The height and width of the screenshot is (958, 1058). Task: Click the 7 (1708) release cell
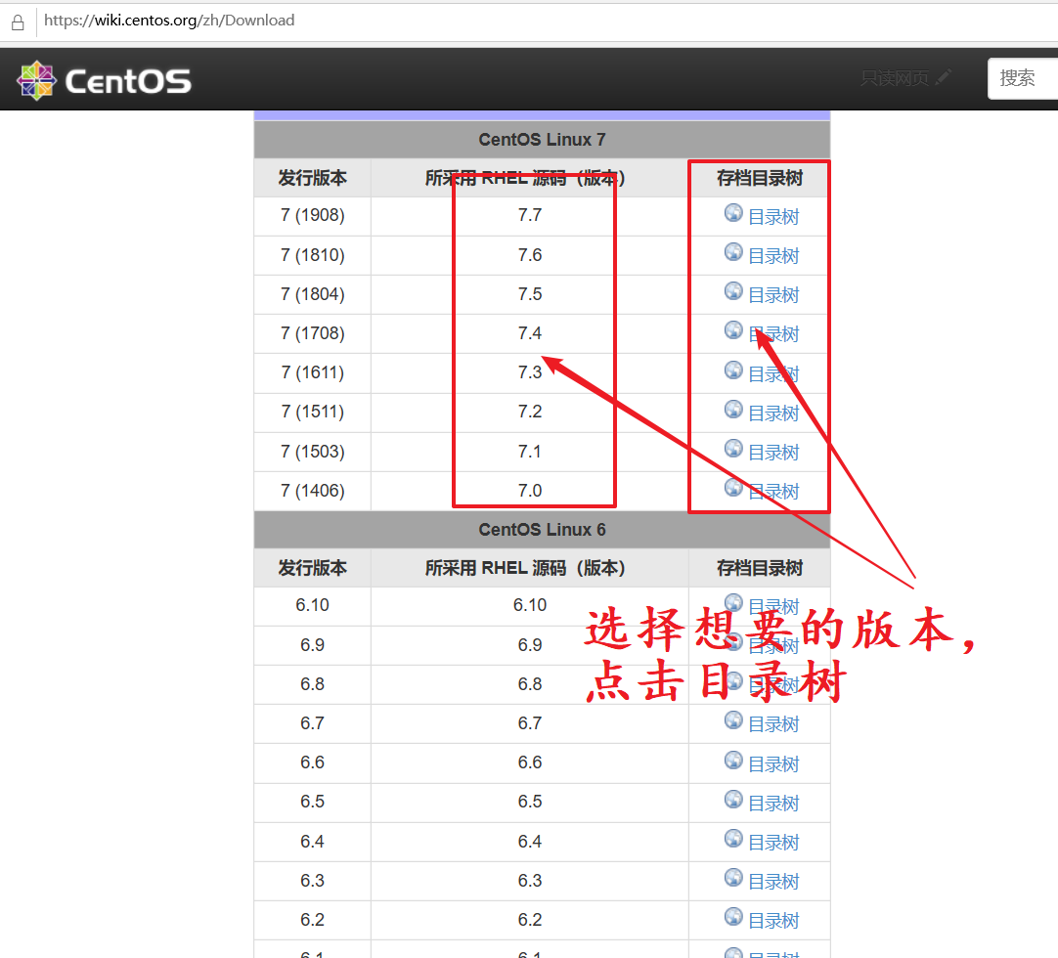click(x=312, y=333)
